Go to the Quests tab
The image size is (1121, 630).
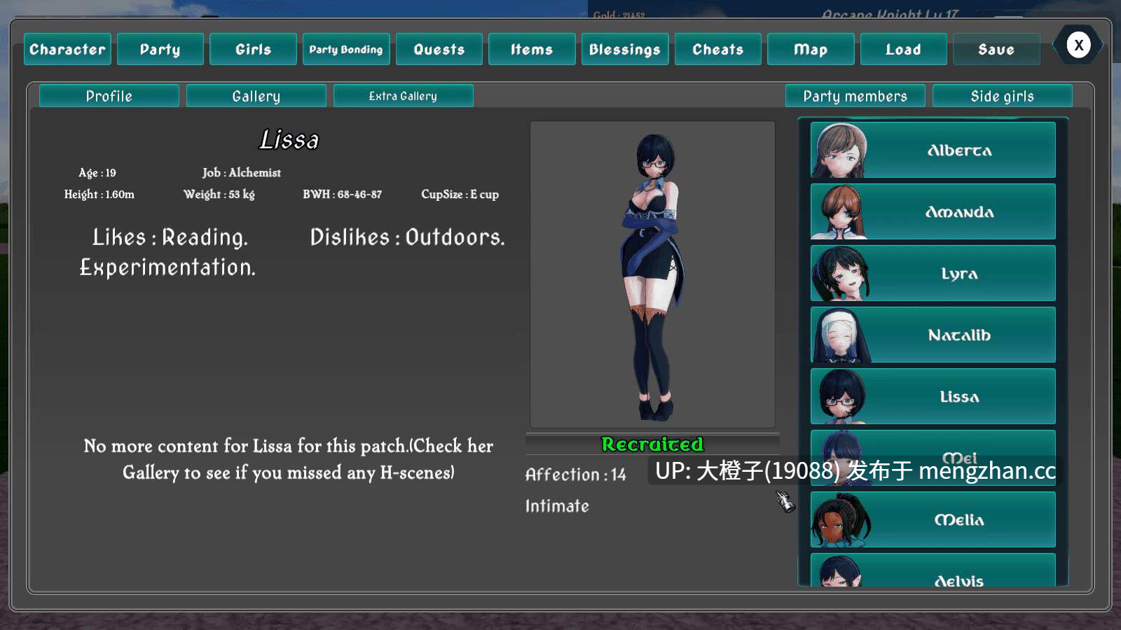[x=439, y=49]
